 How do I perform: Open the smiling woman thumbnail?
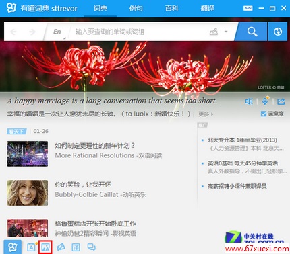point(28,193)
